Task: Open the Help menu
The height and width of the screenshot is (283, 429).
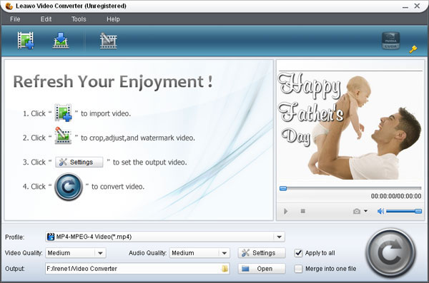Action: tap(113, 19)
